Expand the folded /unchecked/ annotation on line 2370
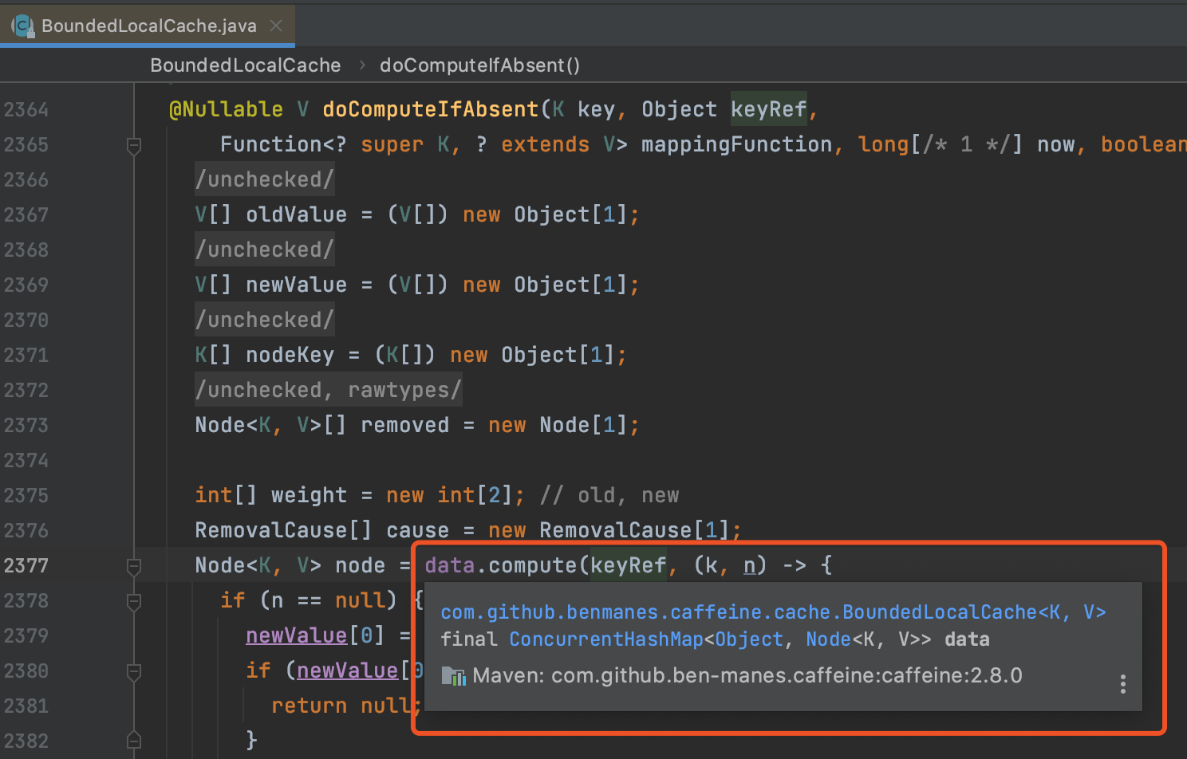1187x759 pixels. (265, 320)
